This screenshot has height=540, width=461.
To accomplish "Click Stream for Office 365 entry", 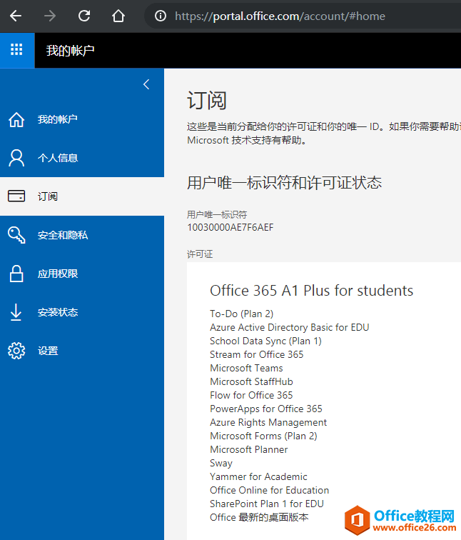I will (x=257, y=354).
